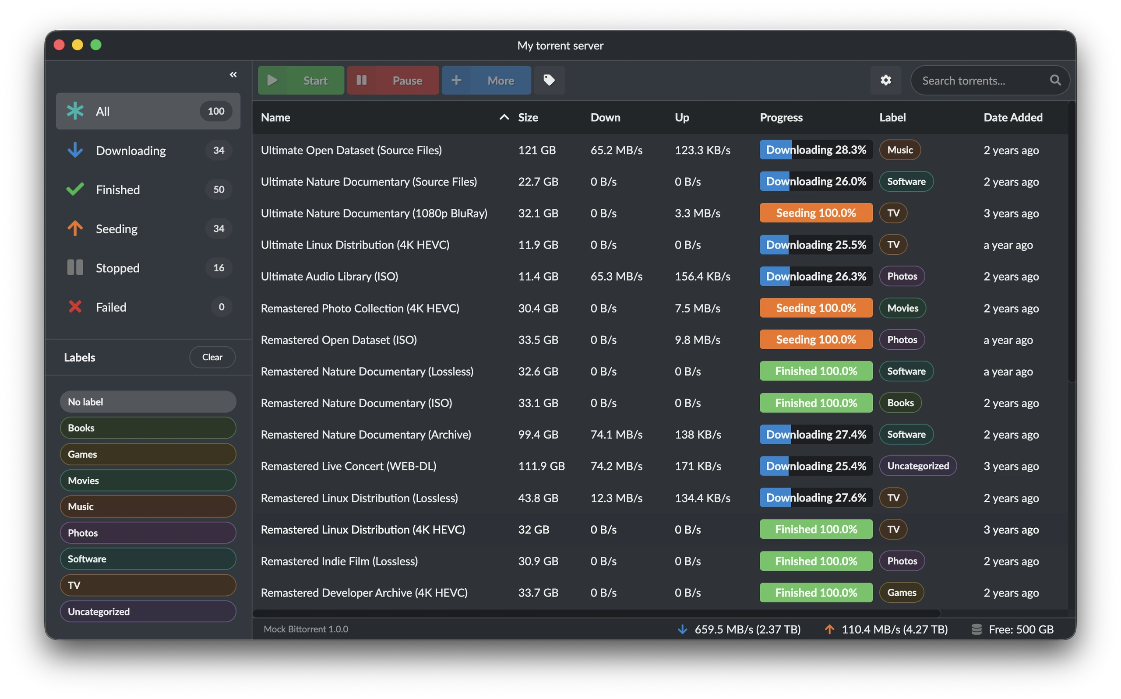Clear the selected labels
1121x699 pixels.
point(212,357)
